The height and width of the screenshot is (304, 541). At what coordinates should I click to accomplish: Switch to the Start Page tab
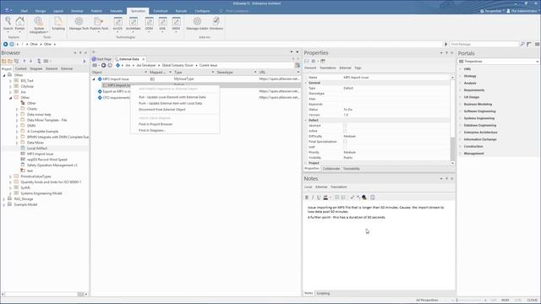click(x=101, y=59)
